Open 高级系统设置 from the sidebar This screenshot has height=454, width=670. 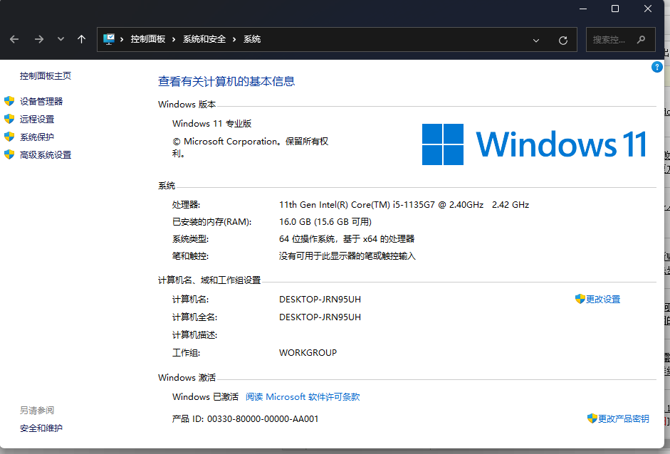pyautogui.click(x=45, y=154)
